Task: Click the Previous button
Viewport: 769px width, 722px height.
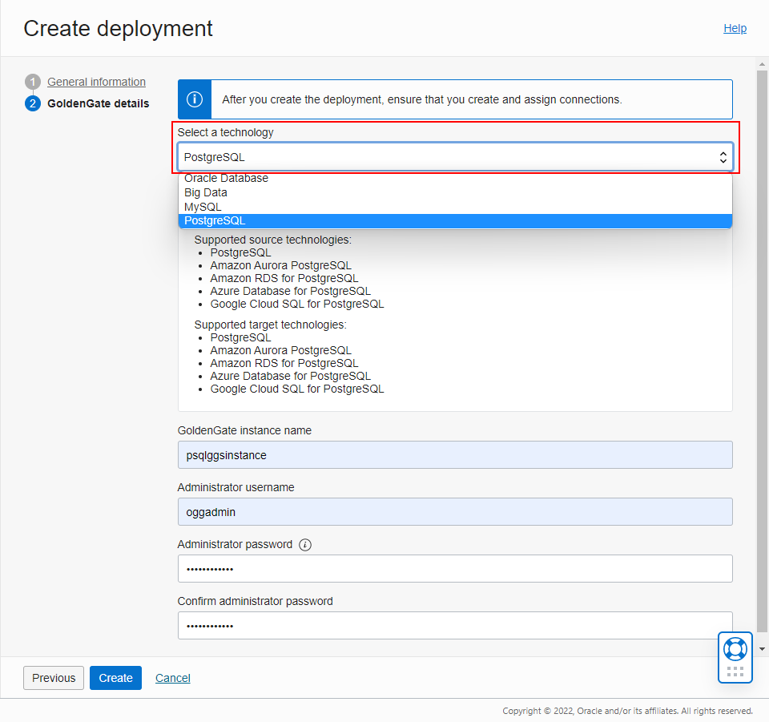Action: pyautogui.click(x=53, y=677)
